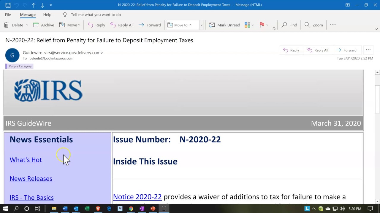This screenshot has height=213, width=380.
Task: Open the Notice 2020-22 hyperlink
Action: click(137, 197)
